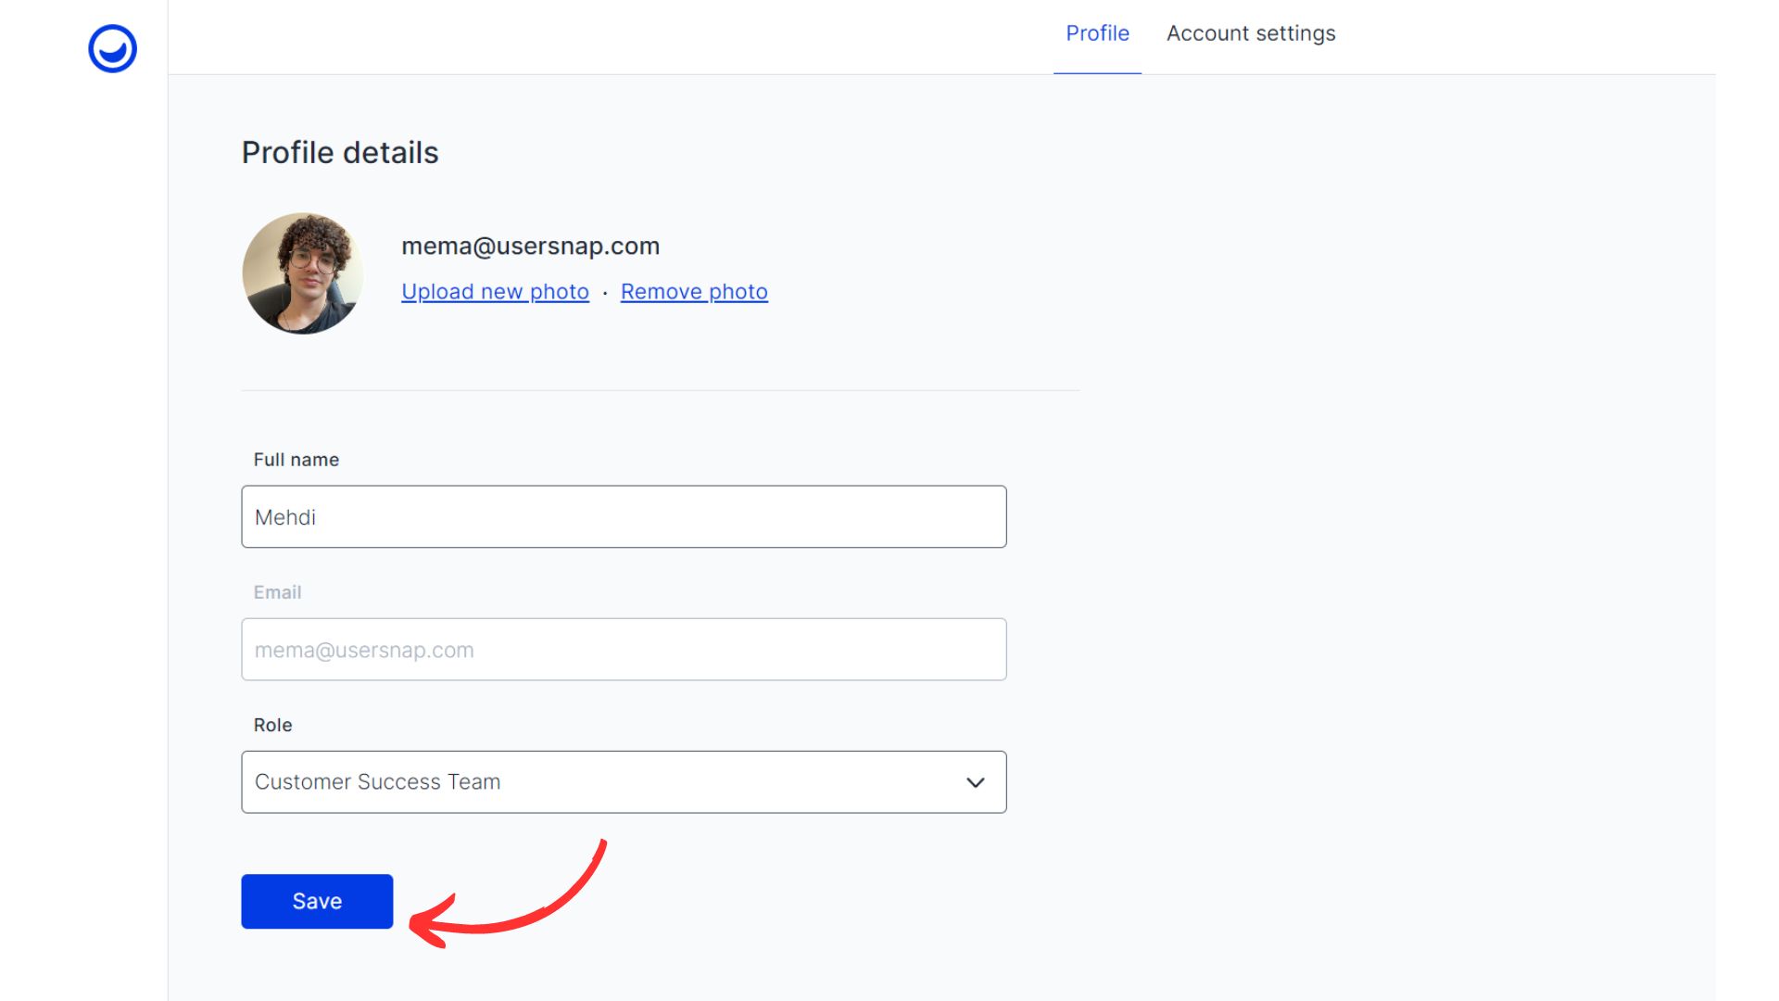Viewport: 1779px width, 1001px height.
Task: Click the Upload new photo link
Action: (495, 292)
